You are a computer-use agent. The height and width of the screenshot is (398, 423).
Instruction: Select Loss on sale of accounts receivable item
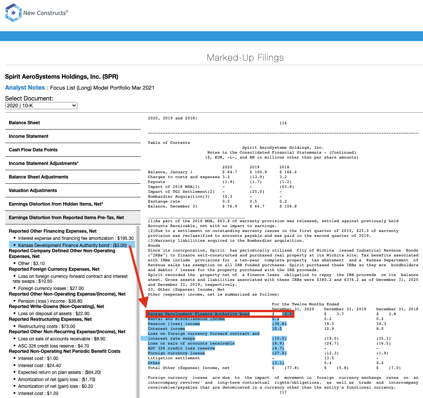62,339
